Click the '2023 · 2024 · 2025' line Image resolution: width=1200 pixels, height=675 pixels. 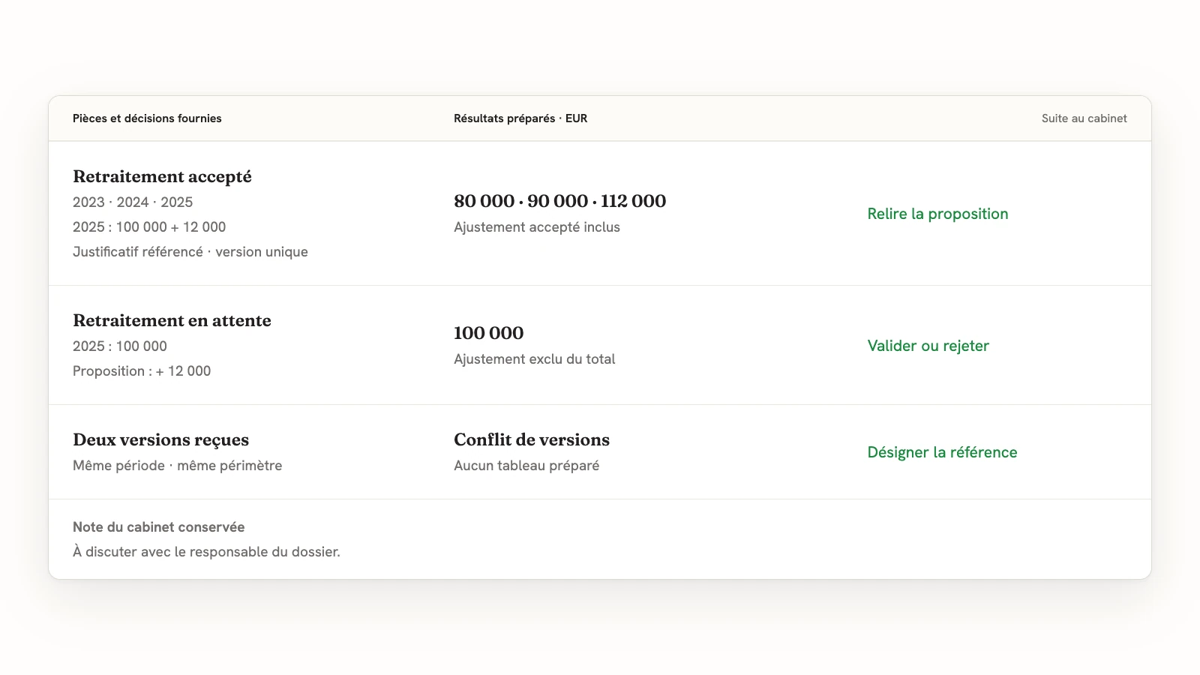[133, 202]
